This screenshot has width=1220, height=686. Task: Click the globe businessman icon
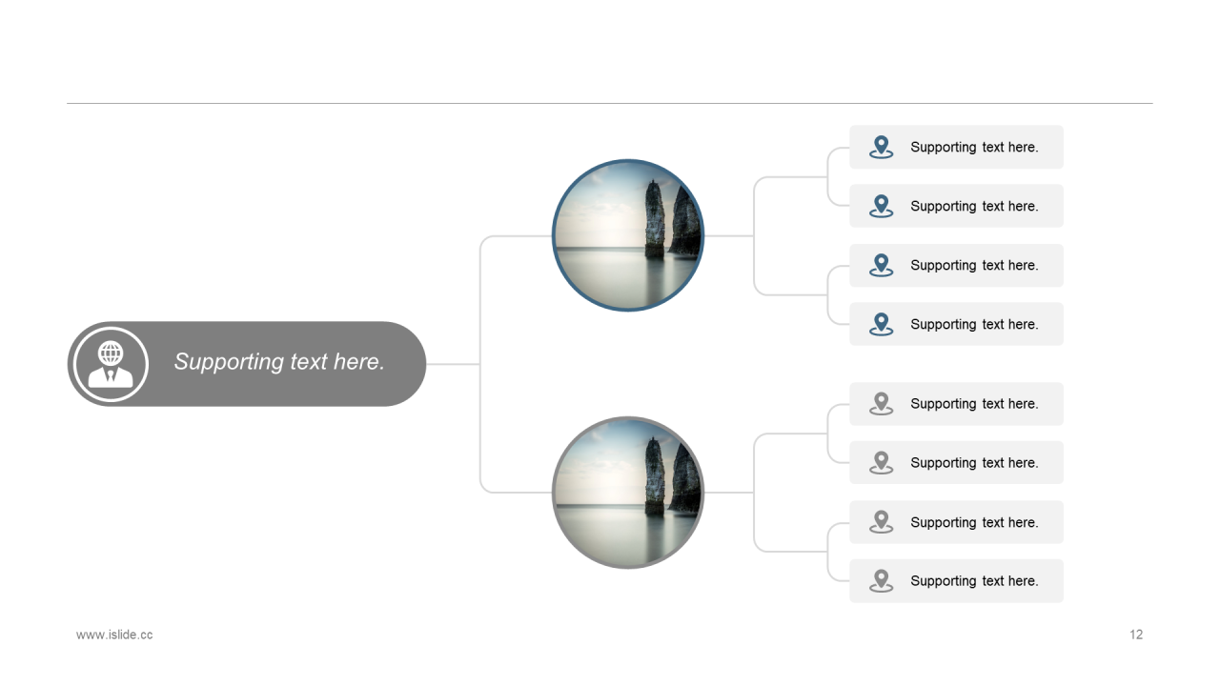point(111,364)
